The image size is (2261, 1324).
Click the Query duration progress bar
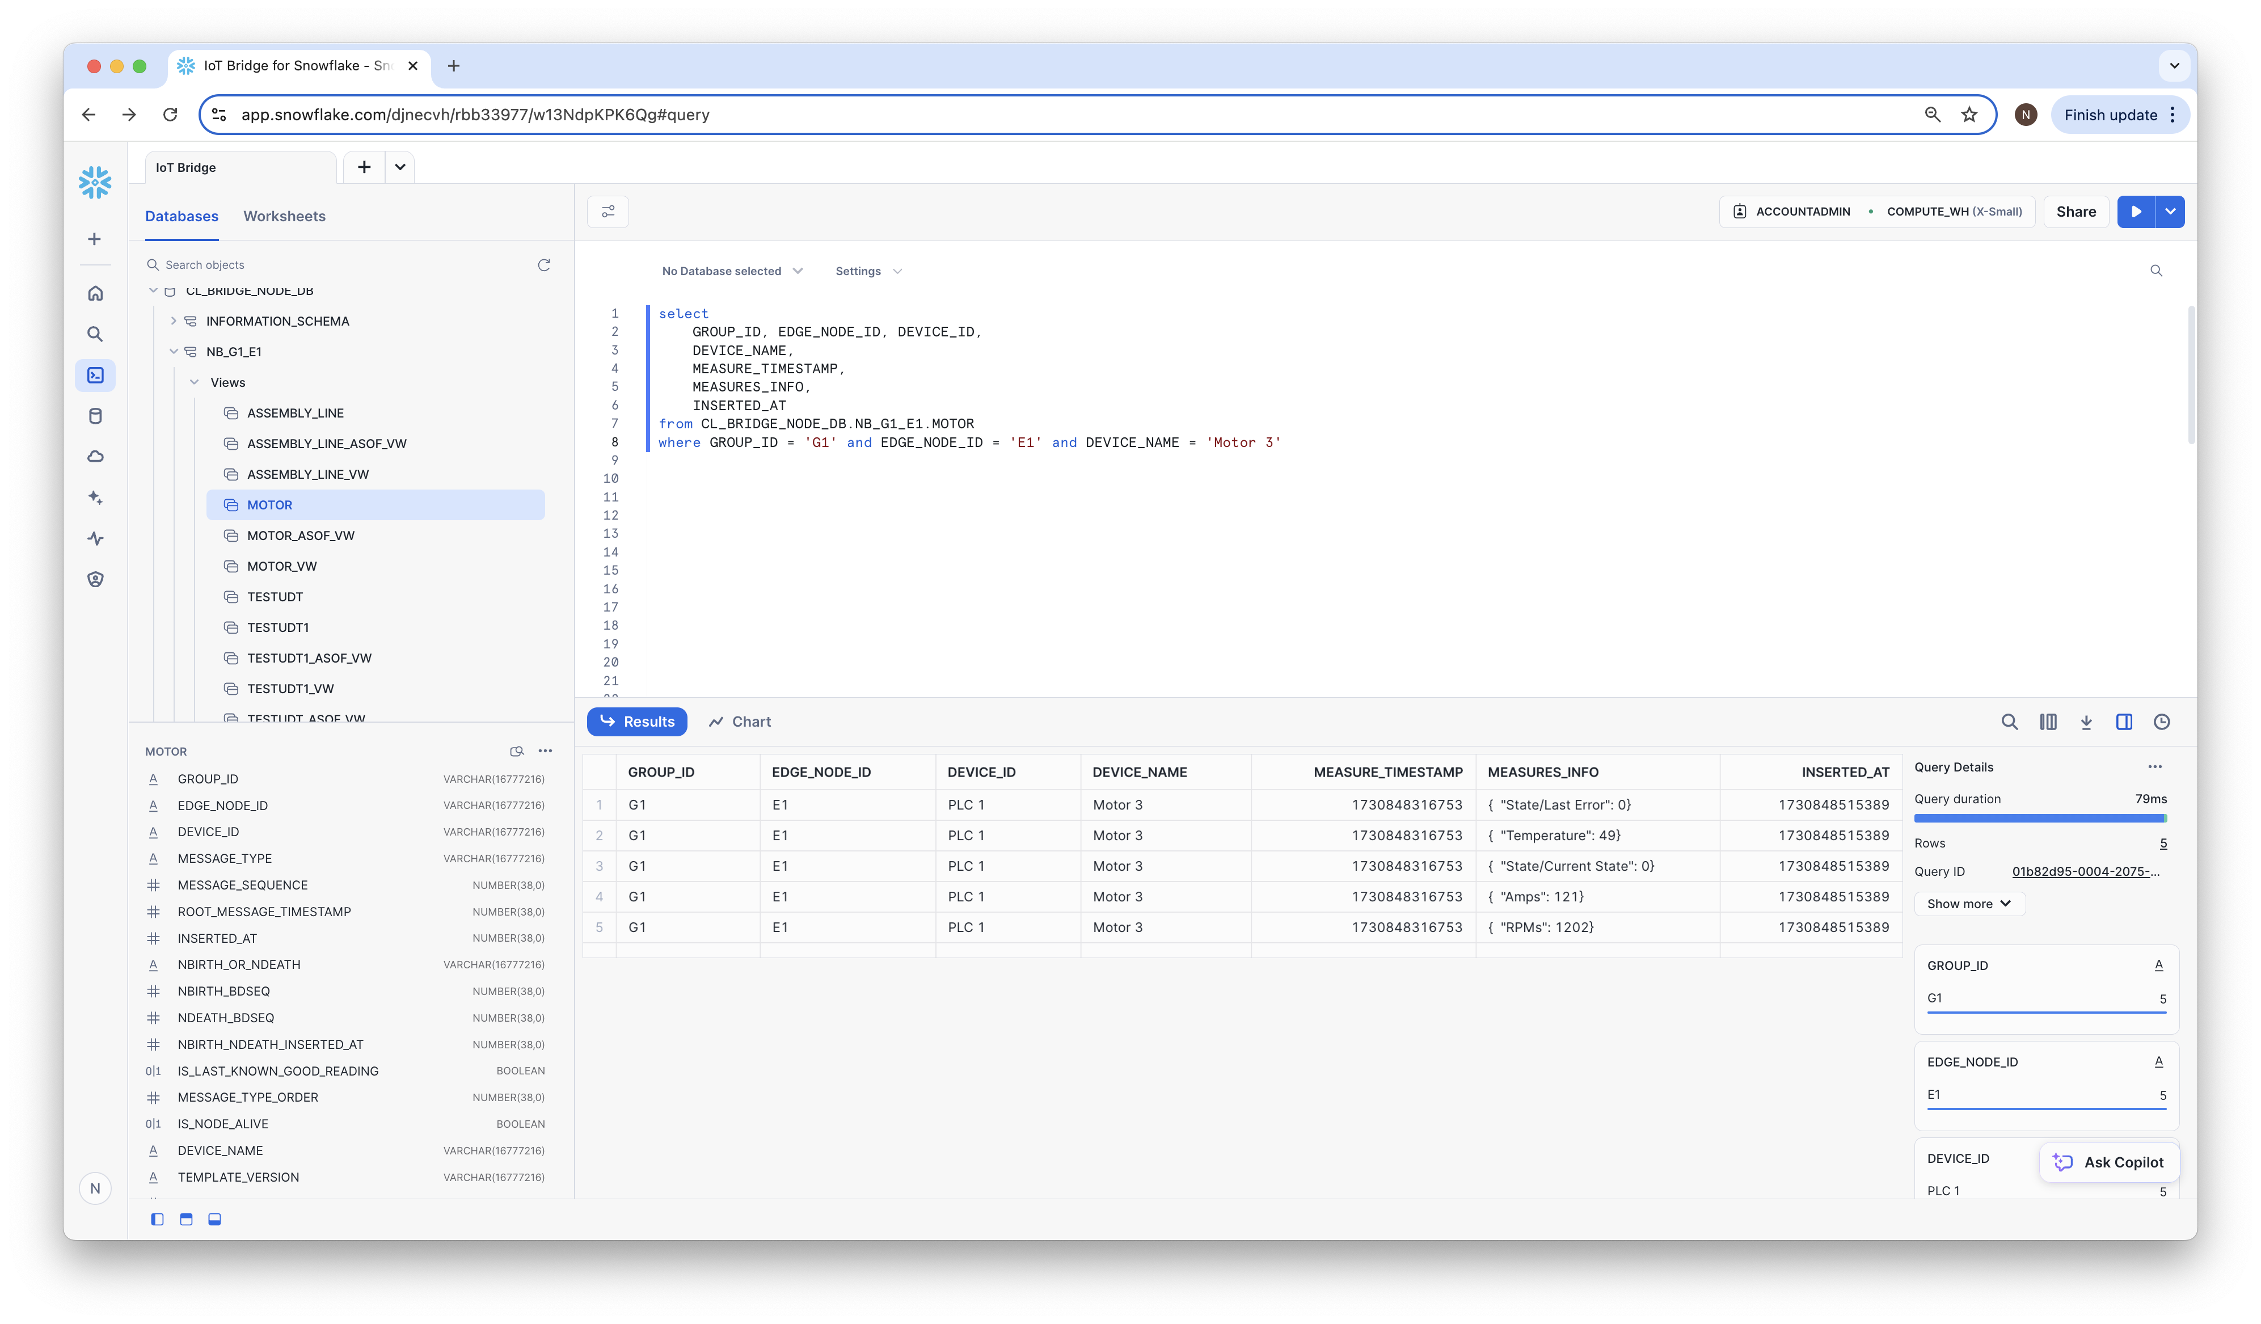tap(2039, 818)
